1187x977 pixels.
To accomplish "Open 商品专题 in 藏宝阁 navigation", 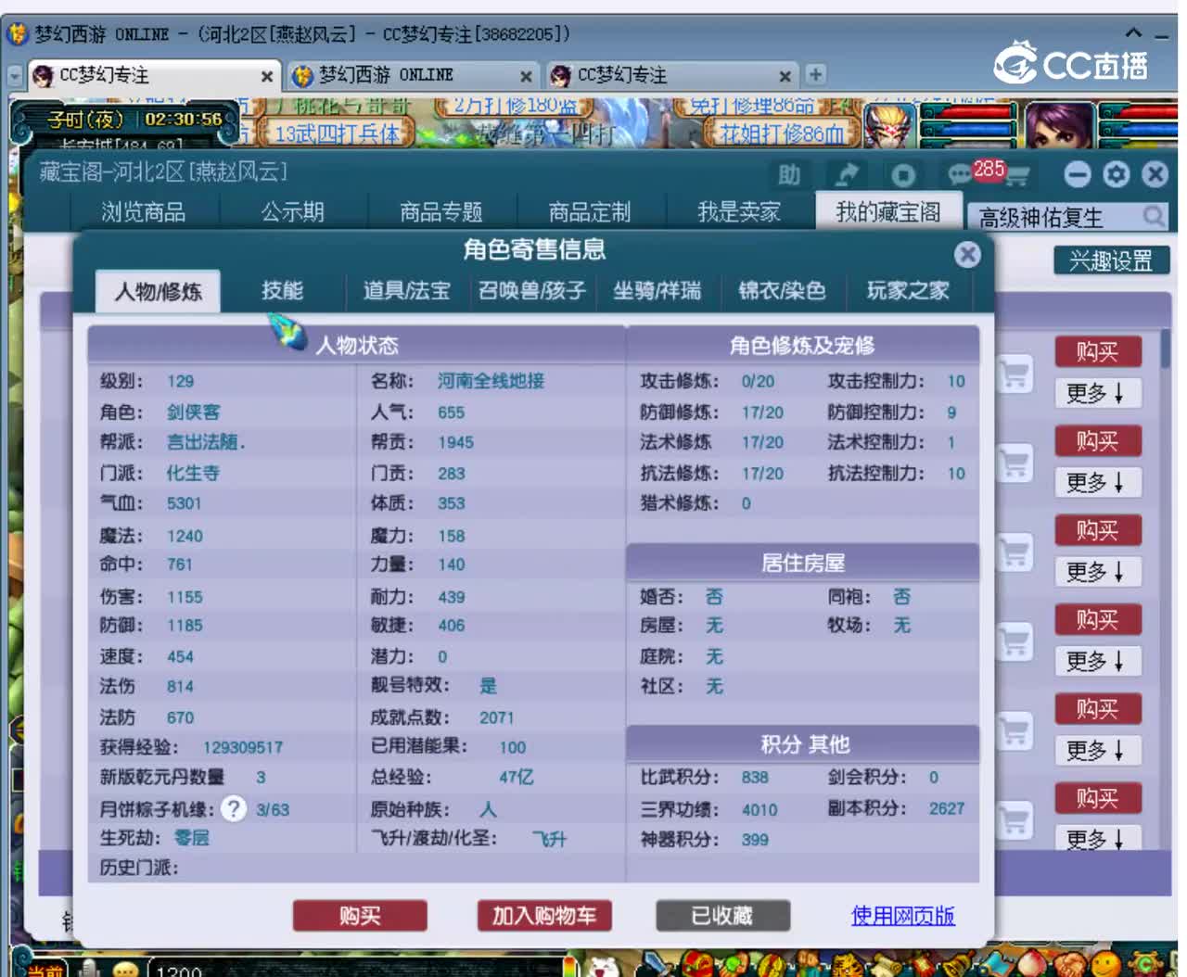I will click(x=441, y=211).
